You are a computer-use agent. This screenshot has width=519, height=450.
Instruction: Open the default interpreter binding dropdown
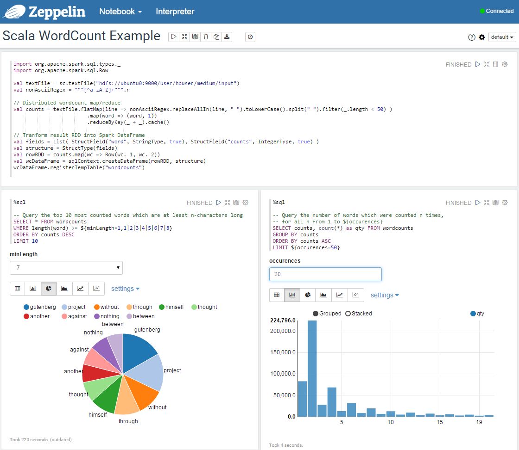coord(501,37)
